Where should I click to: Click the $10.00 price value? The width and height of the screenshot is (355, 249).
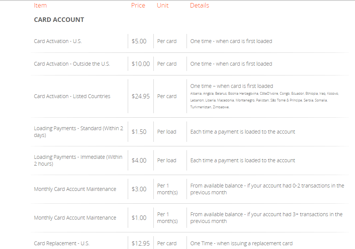(x=141, y=64)
